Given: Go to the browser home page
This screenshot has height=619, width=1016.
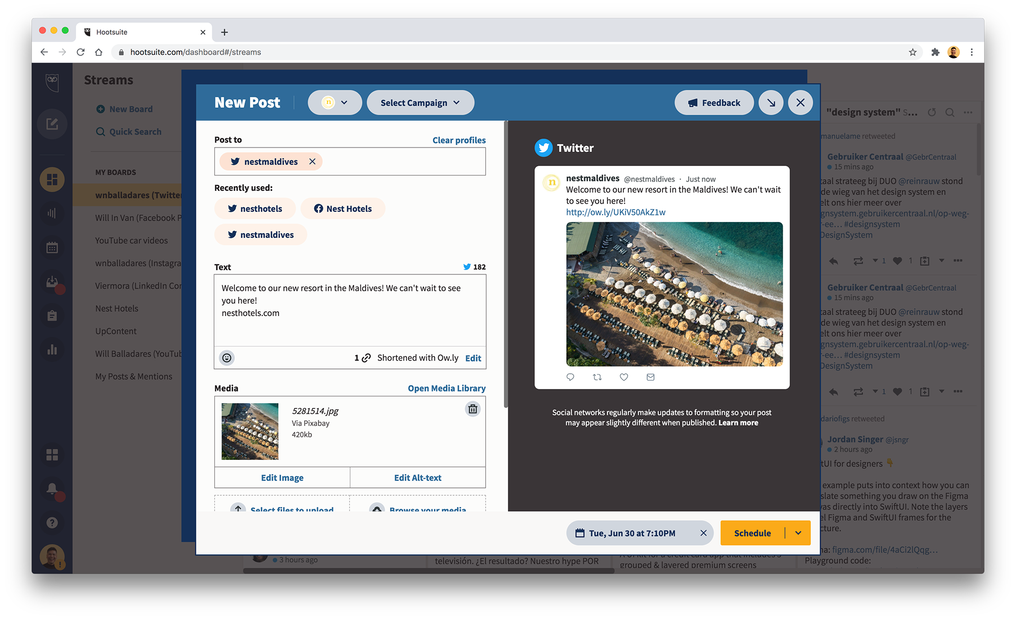Looking at the screenshot, I should click(98, 52).
